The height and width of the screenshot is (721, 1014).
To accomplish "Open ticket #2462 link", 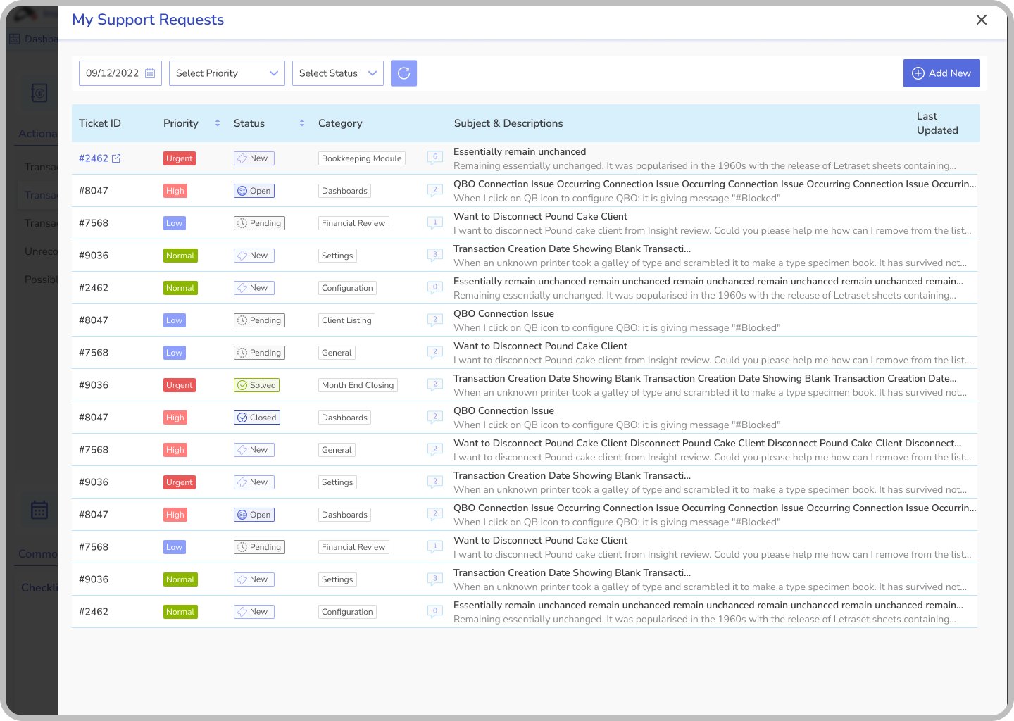I will tap(94, 158).
